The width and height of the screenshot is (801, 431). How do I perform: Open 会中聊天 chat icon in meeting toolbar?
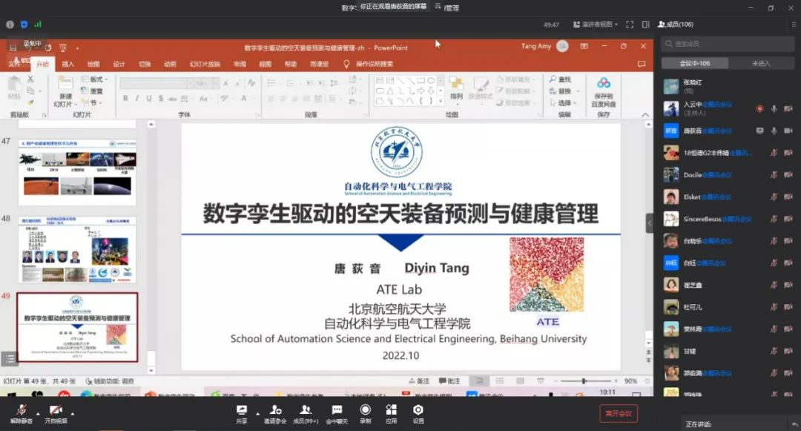[x=337, y=409]
